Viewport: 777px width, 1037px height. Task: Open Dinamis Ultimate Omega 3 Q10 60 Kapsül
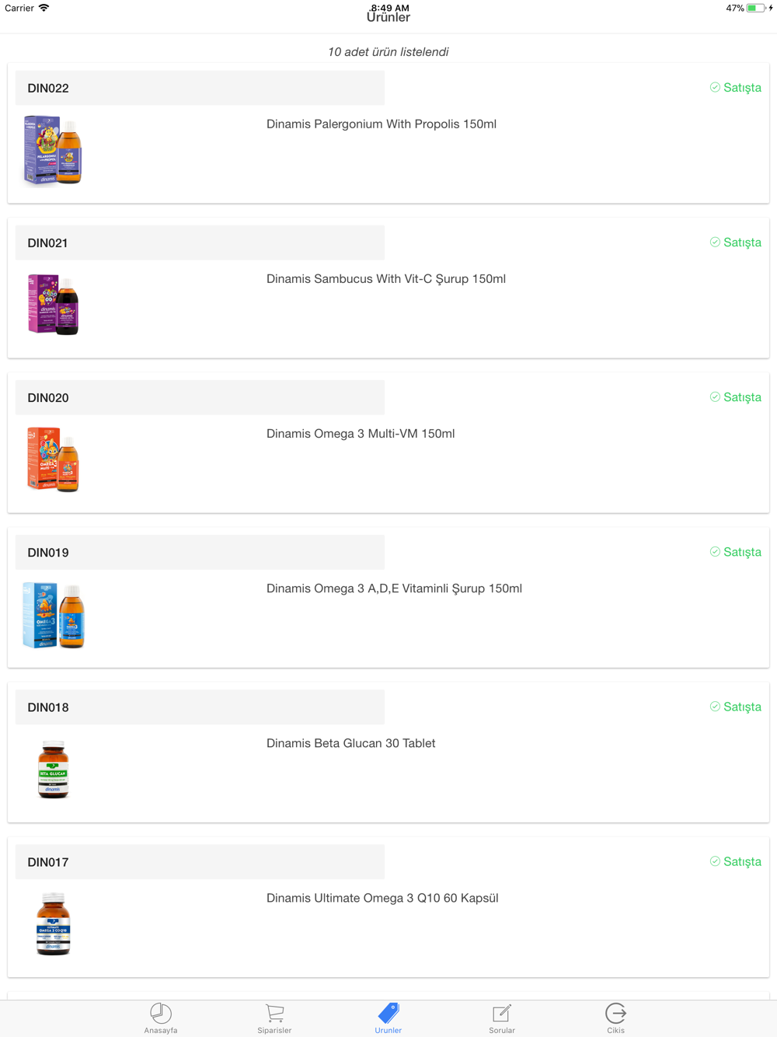pos(382,898)
